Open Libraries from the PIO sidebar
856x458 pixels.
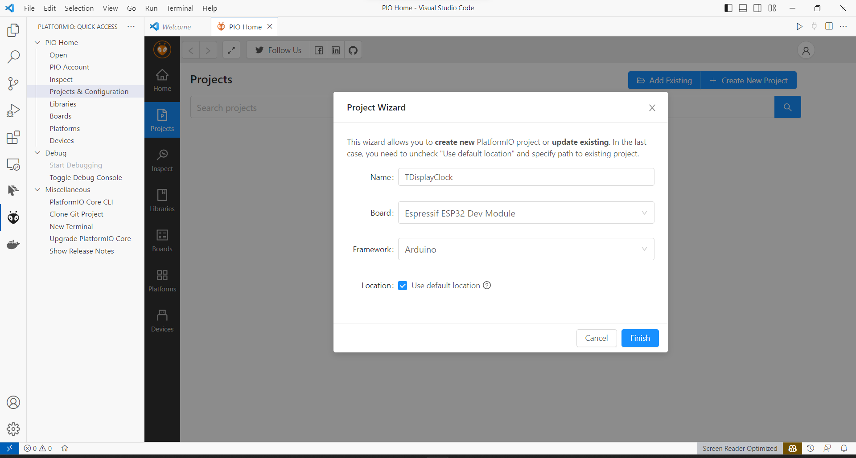(162, 200)
